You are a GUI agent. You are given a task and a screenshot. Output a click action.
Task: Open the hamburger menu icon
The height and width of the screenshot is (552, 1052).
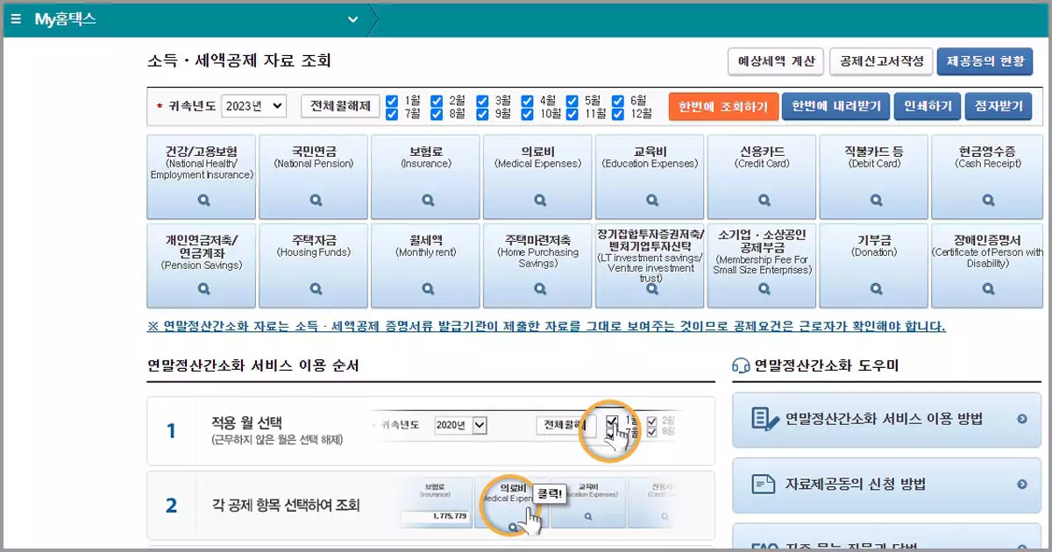(14, 18)
